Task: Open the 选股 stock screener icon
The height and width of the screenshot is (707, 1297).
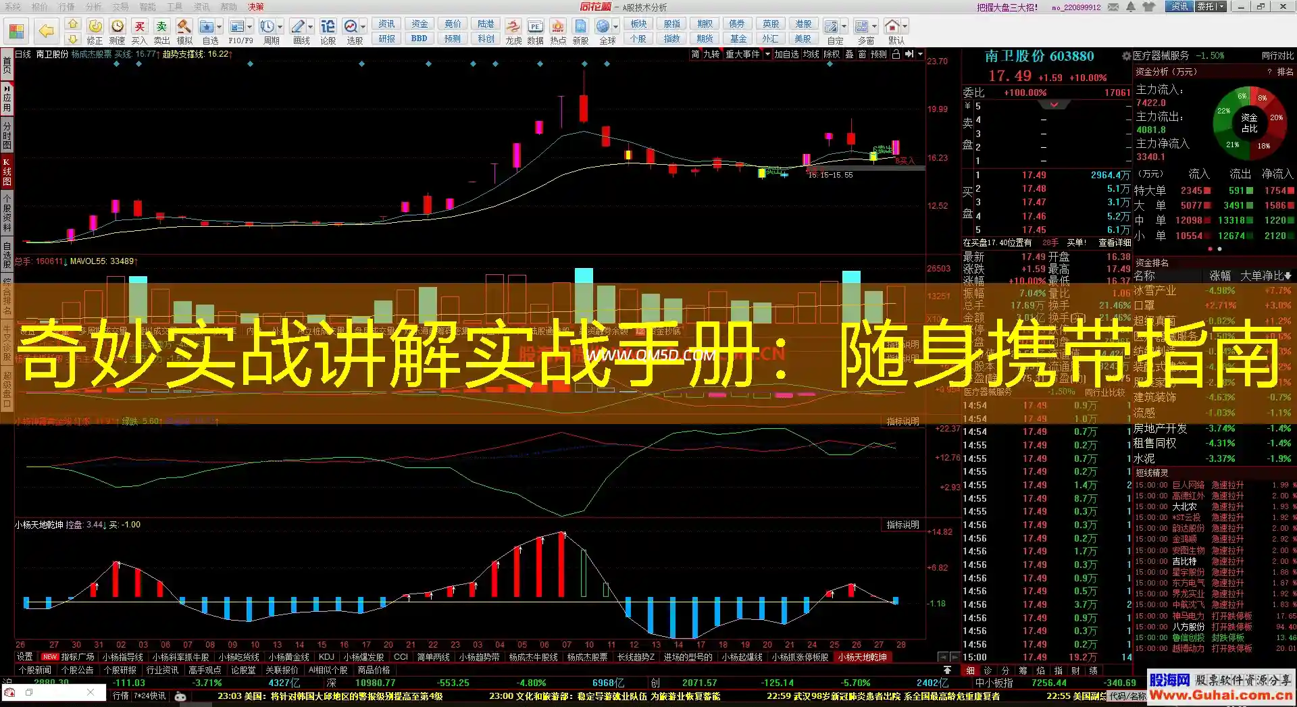Action: point(351,26)
